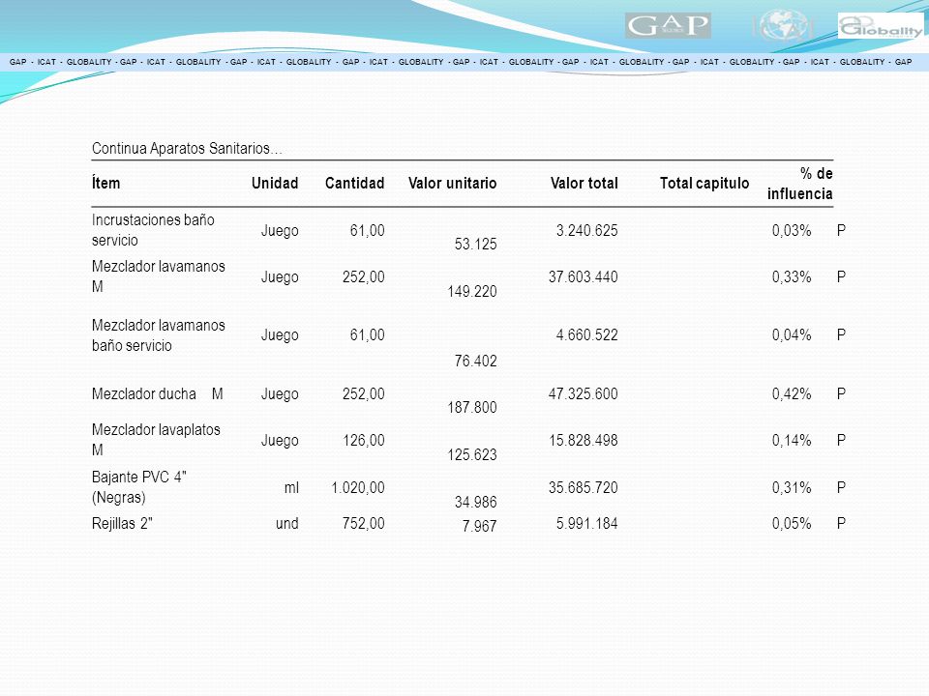
Task: Click the influence percentage 0,31%
Action: pyautogui.click(x=792, y=487)
